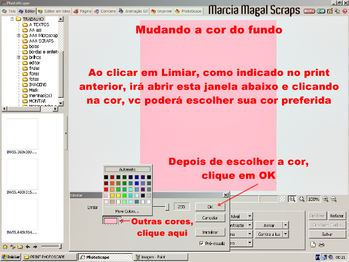
Task: Click the Avivar button
Action: click(269, 225)
